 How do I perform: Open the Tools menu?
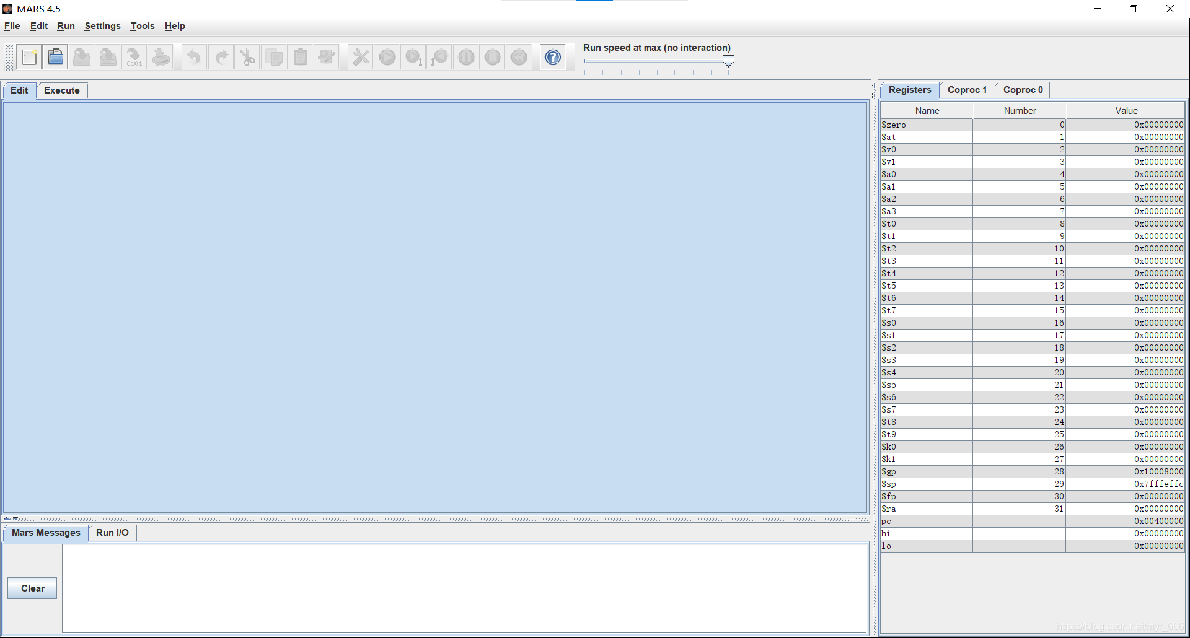143,26
